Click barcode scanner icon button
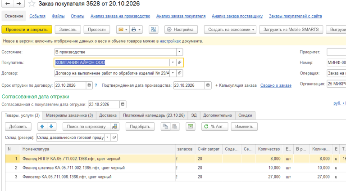 115,127
